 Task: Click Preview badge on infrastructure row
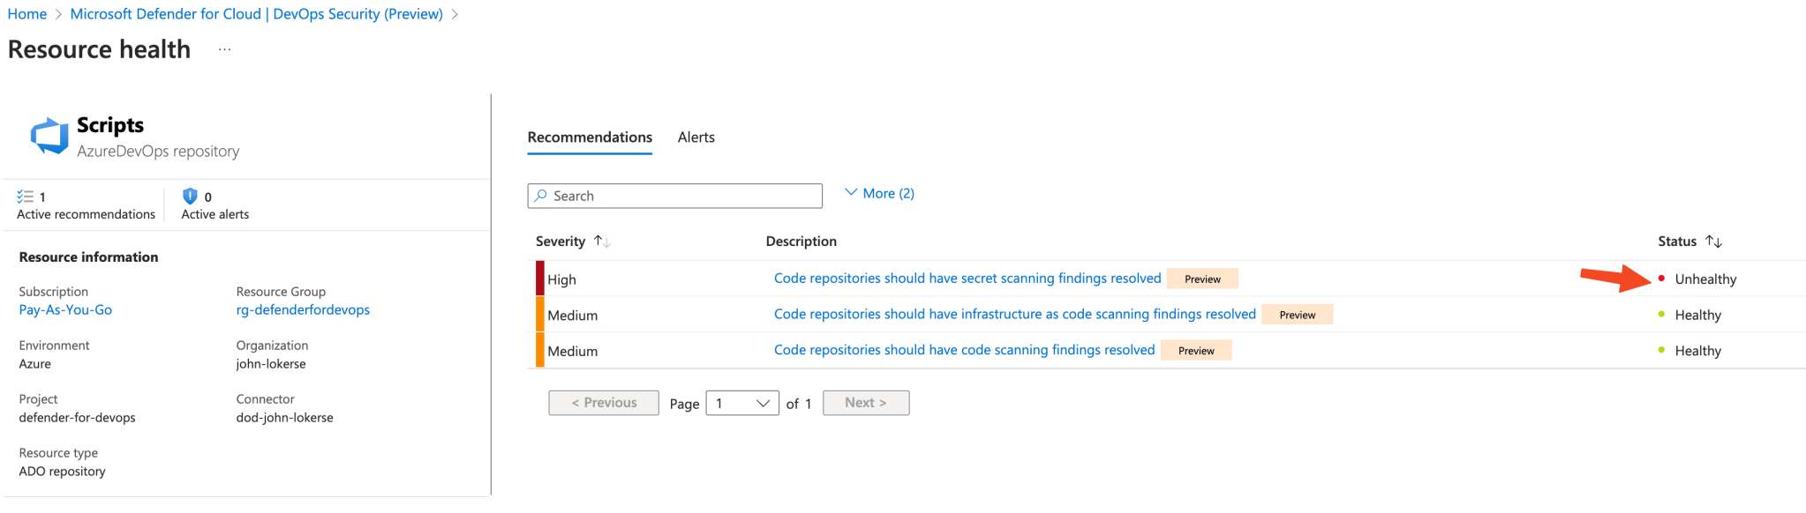pos(1298,315)
